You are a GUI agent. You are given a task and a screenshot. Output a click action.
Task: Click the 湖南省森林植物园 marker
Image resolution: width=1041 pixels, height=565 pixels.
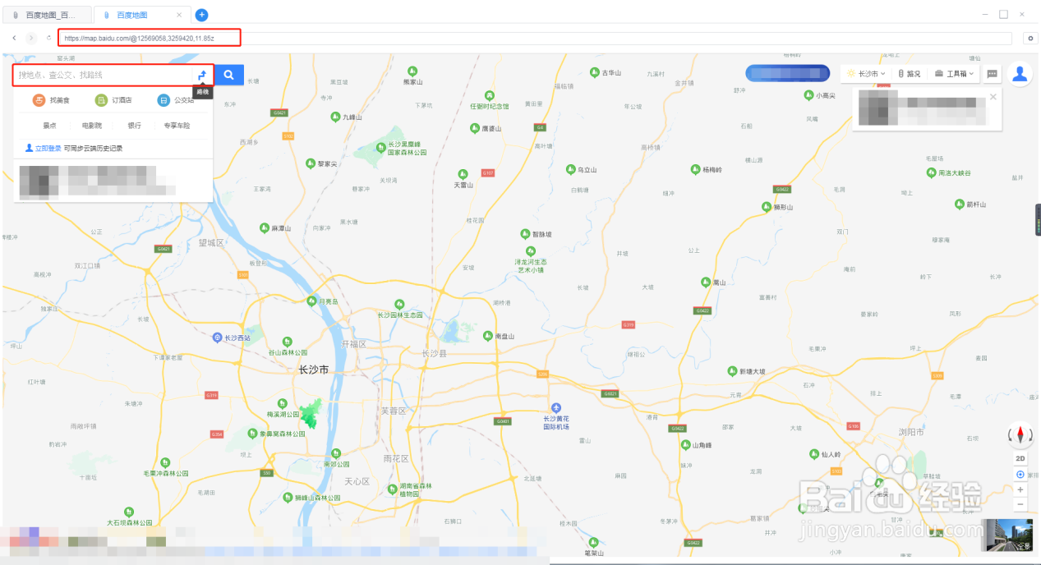pos(393,489)
